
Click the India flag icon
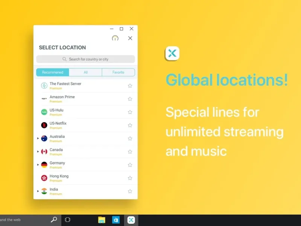coord(44,191)
